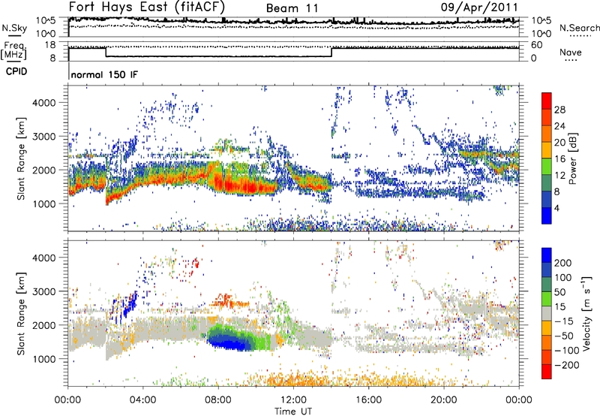The width and height of the screenshot is (600, 416).
Task: Click the '08:00' time axis tick label
Action: (217, 400)
